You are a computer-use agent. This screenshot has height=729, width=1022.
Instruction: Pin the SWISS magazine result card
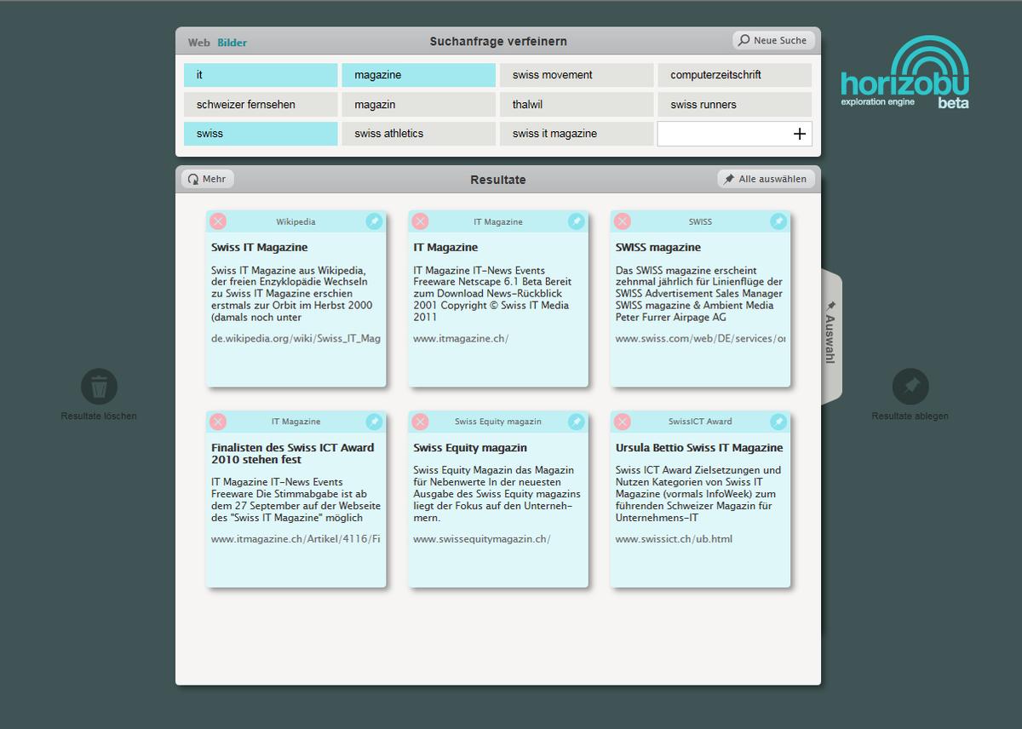coord(778,221)
